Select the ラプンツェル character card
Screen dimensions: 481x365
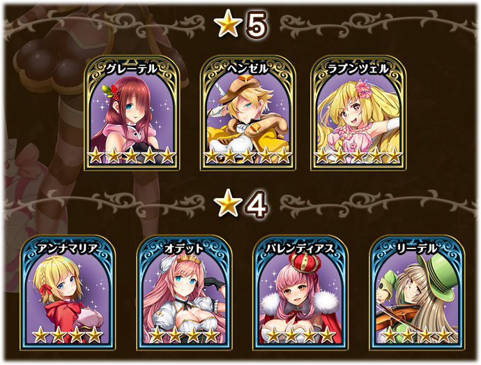358,113
